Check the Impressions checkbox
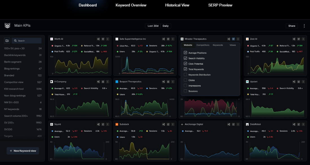310x165 pixels. (185, 86)
